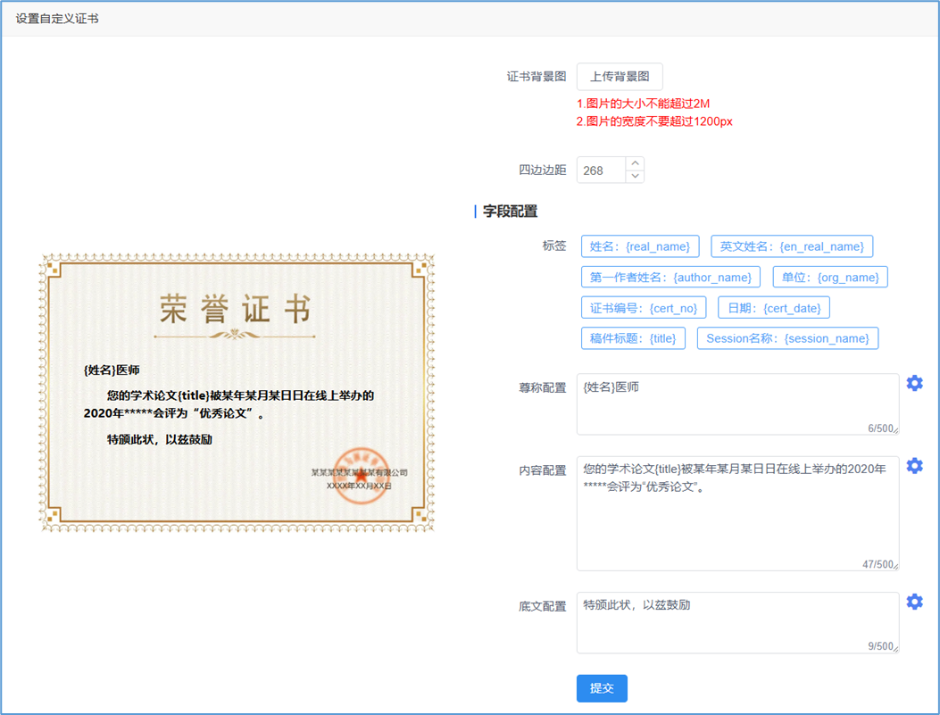Insert the 证书编号 {cert_no} tag

coord(644,308)
